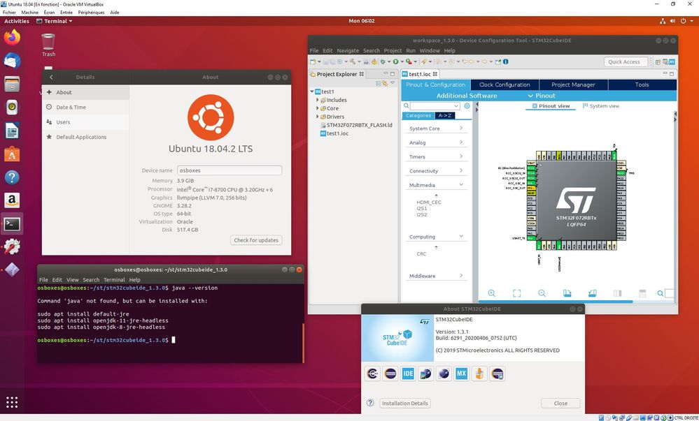Open the Terminal app menu in top bar

pyautogui.click(x=55, y=21)
